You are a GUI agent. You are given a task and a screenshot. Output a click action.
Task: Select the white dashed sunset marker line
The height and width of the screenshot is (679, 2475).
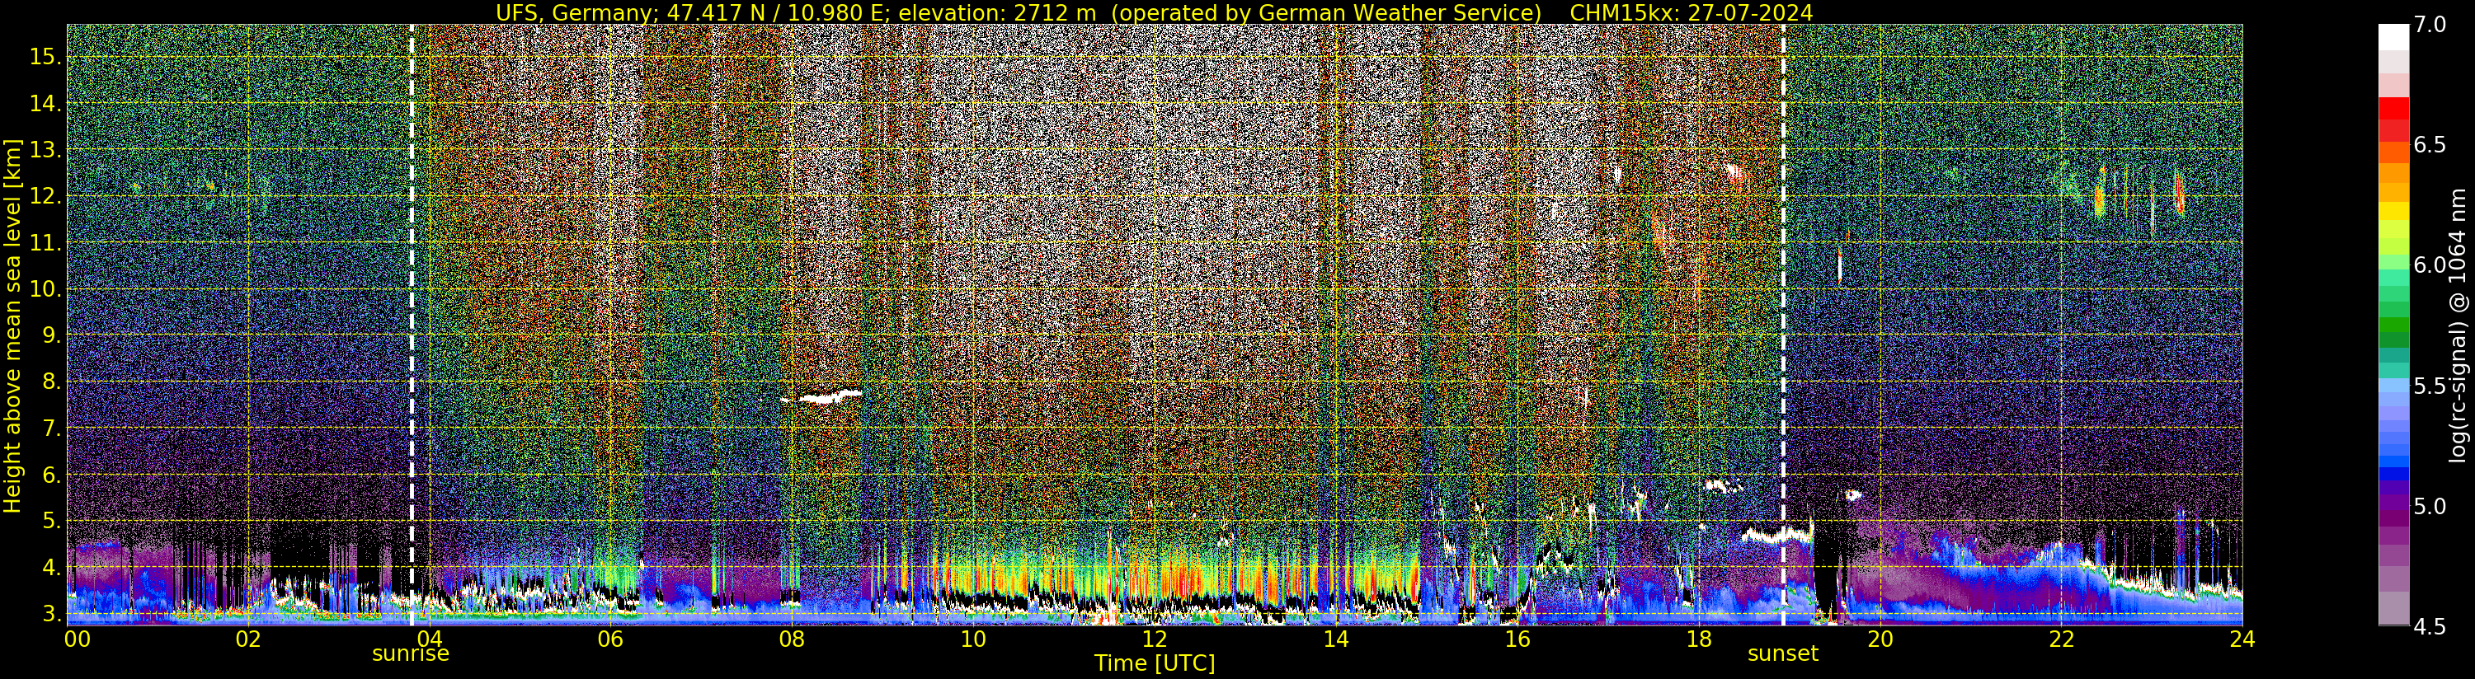click(1783, 325)
